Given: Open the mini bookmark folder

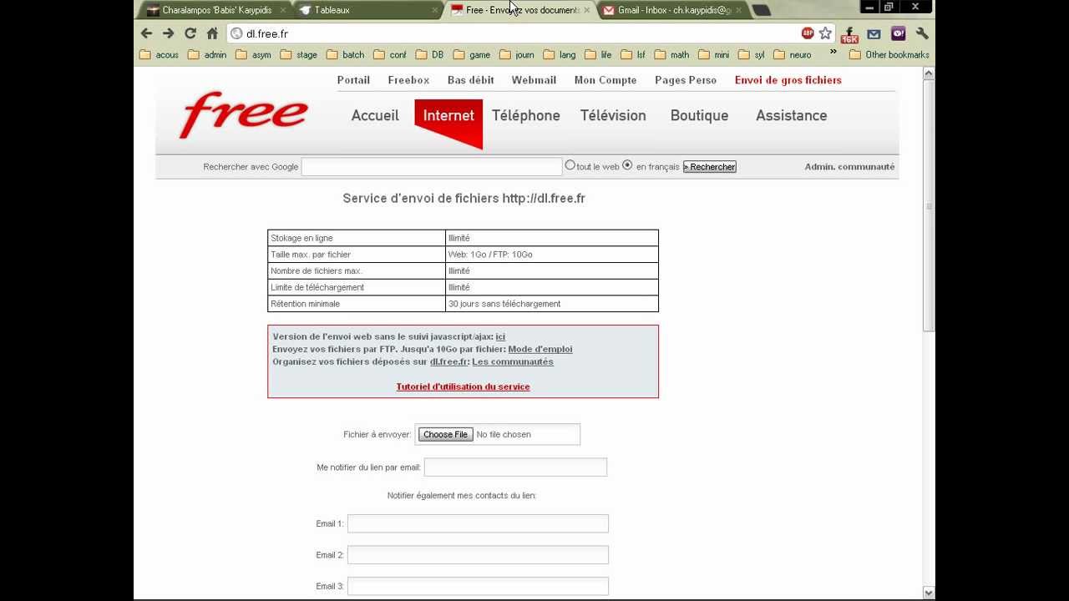Looking at the screenshot, I should coord(714,55).
